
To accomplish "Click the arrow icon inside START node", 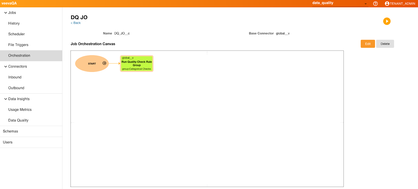I will 104,63.
